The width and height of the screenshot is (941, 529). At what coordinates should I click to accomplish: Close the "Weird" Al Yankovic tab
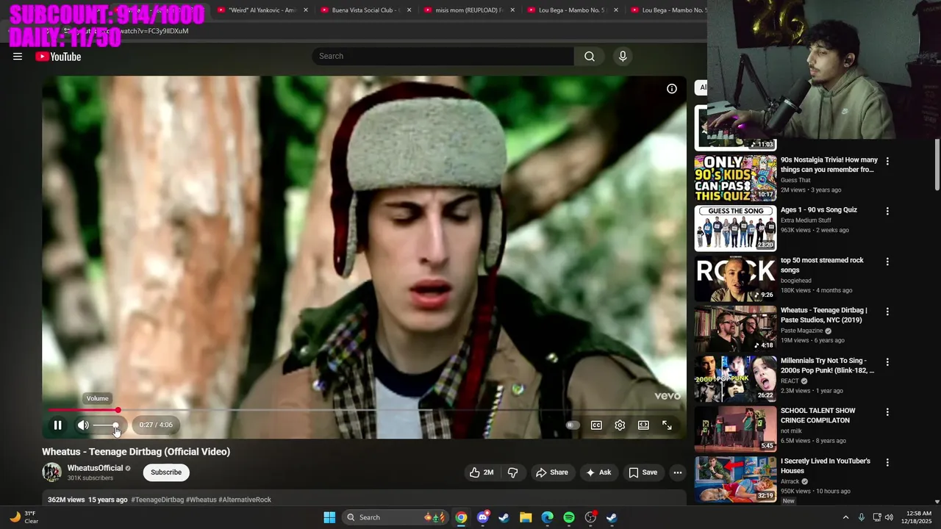[x=306, y=10]
